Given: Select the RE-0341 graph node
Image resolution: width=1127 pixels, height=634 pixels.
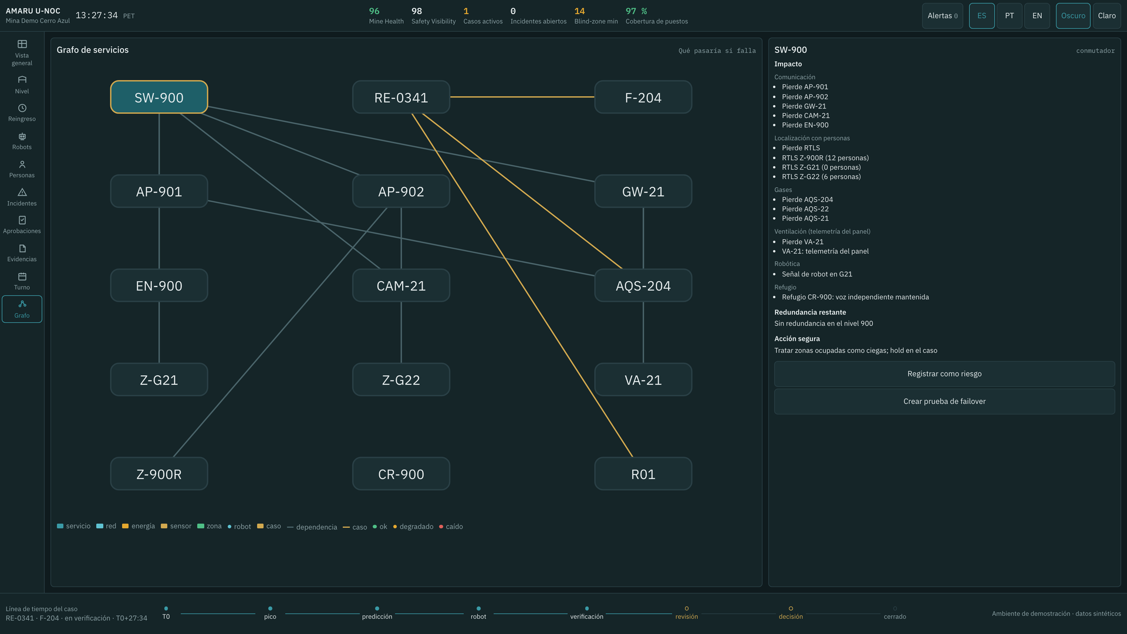Looking at the screenshot, I should pos(401,97).
